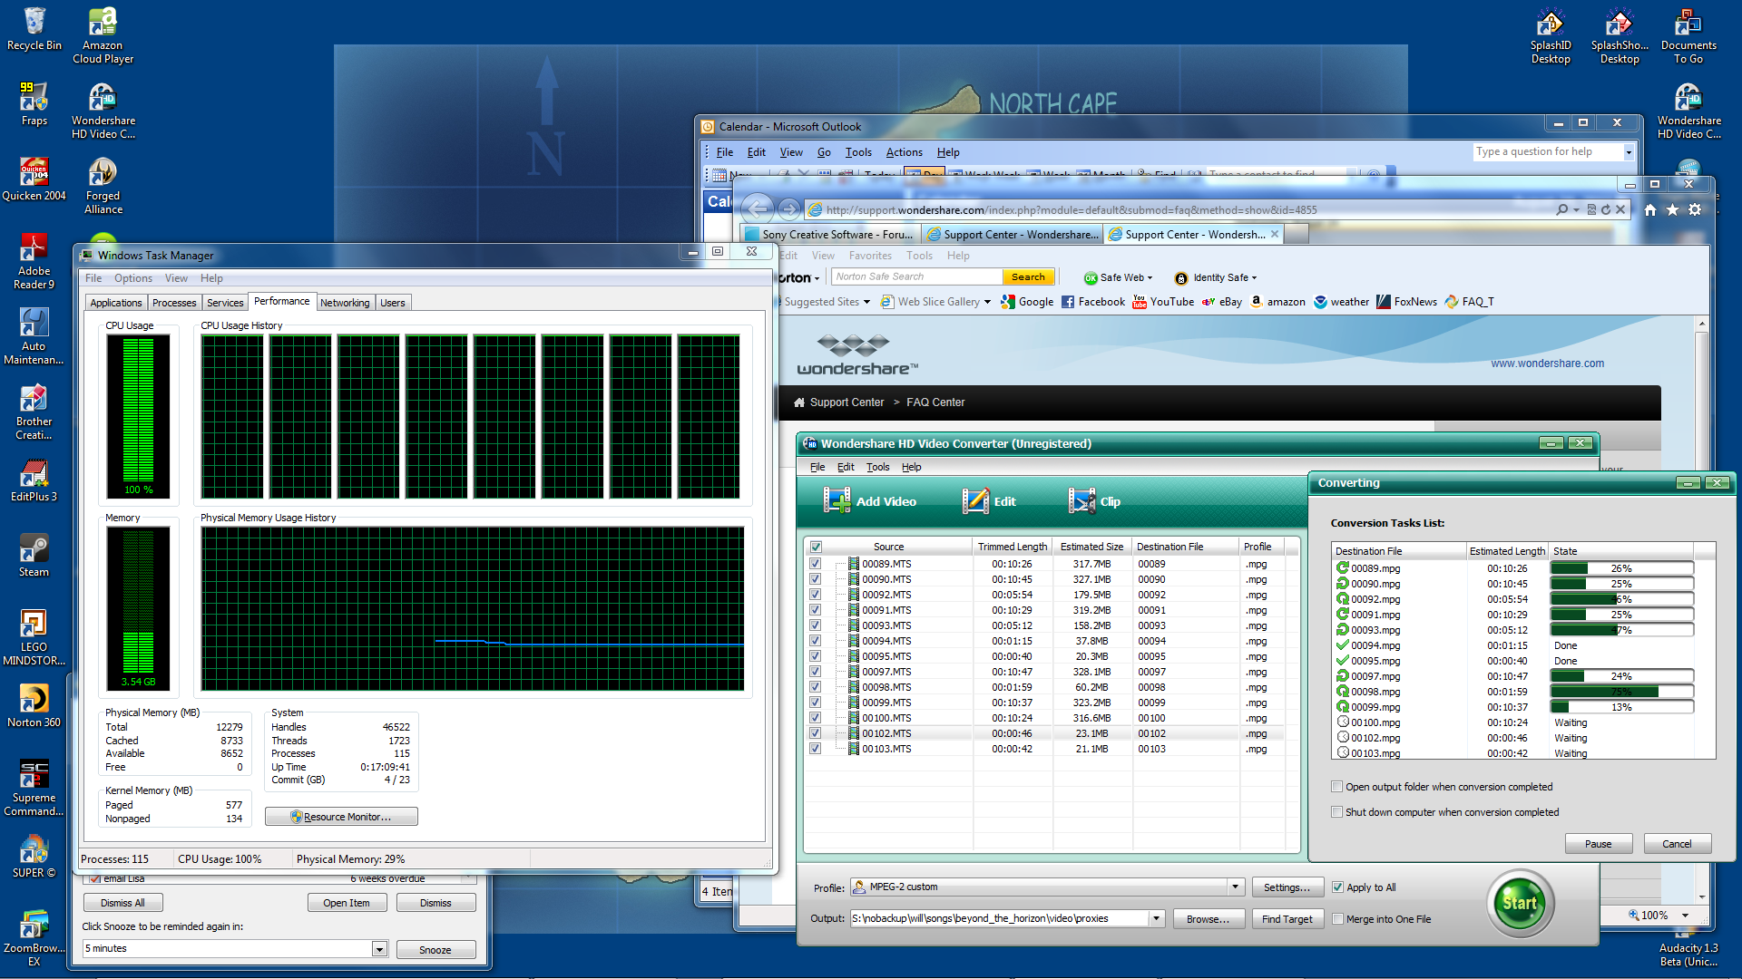Open Identity Safe dropdown
This screenshot has height=979, width=1742.
[x=1254, y=278]
